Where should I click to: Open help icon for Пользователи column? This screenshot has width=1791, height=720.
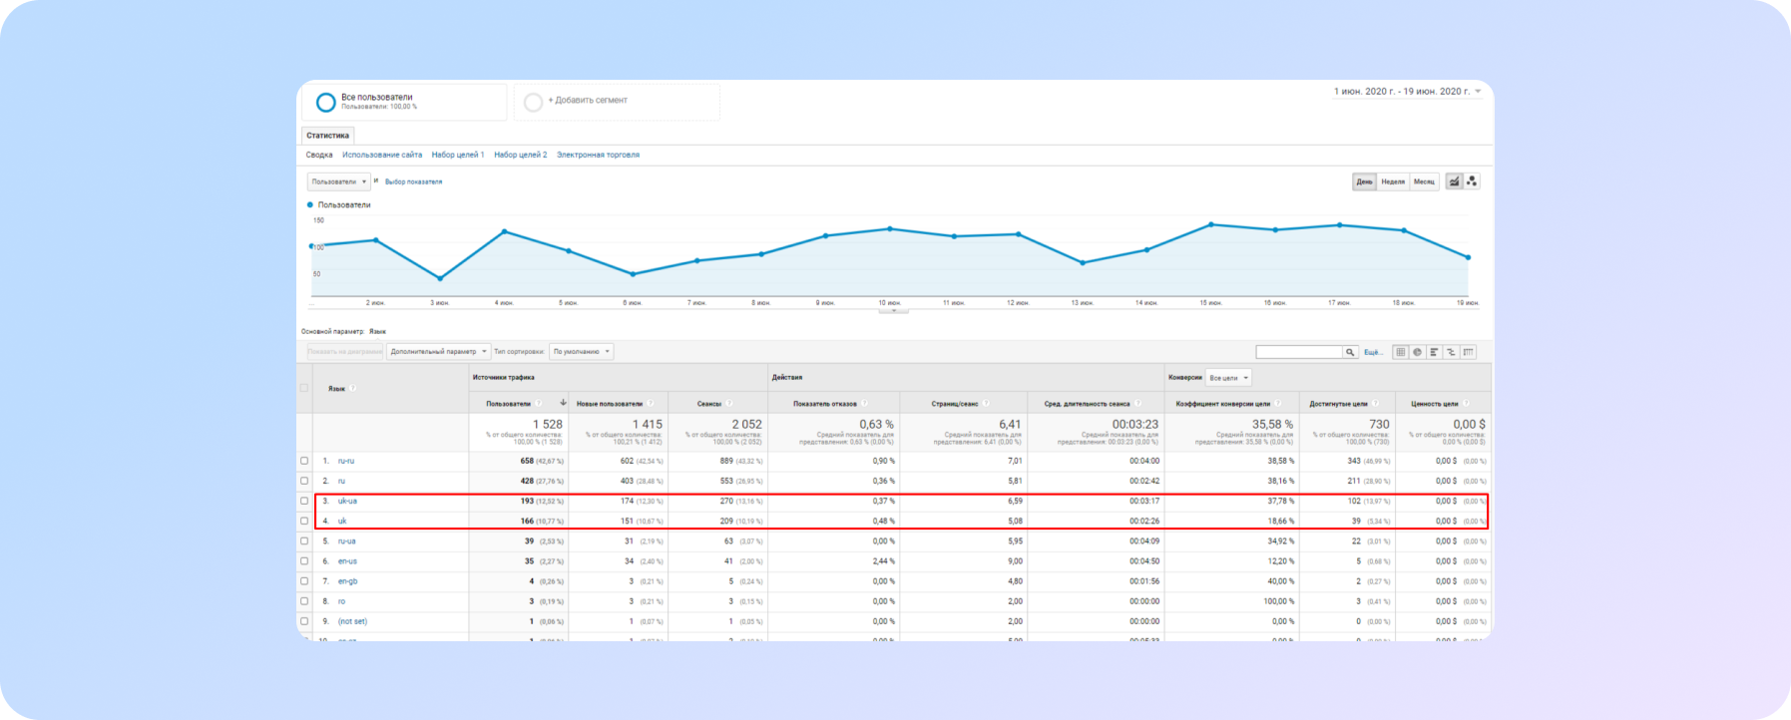click(x=538, y=404)
